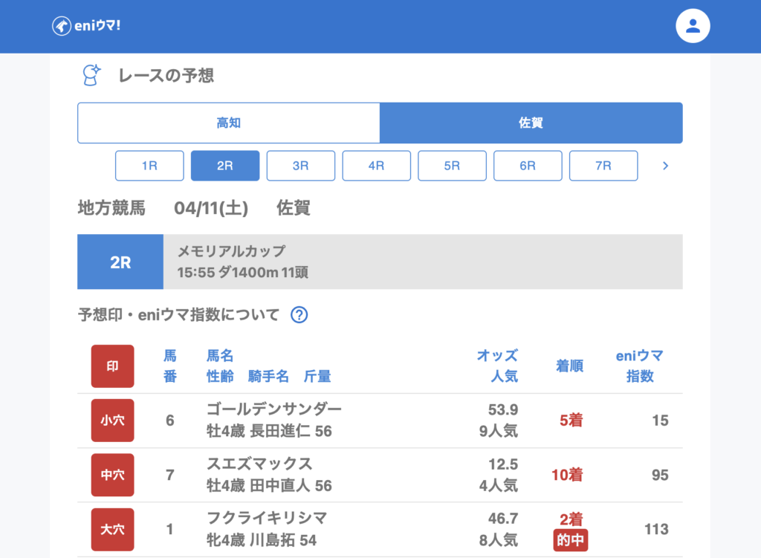761x558 pixels.
Task: Show more races with right chevron
Action: (x=665, y=166)
